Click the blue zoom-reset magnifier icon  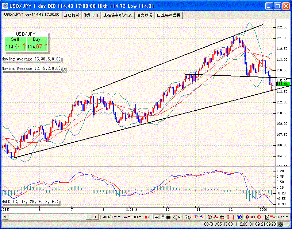239,217
